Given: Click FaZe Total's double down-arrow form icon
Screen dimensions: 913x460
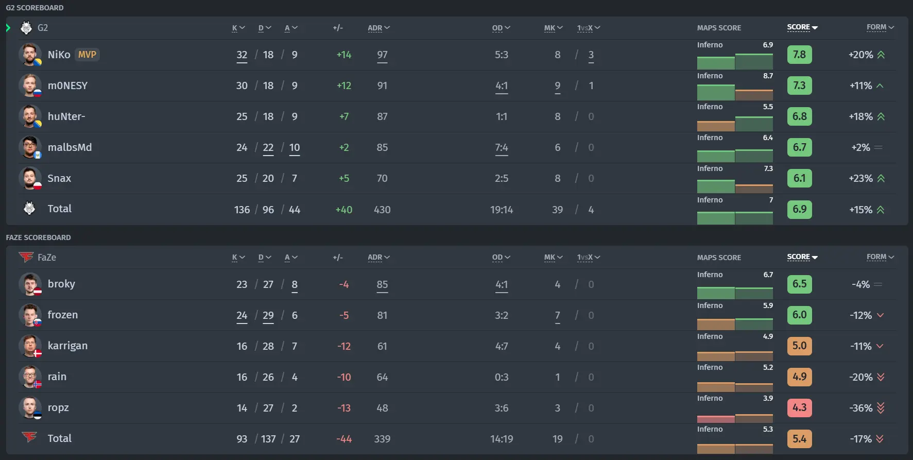Looking at the screenshot, I should point(880,439).
